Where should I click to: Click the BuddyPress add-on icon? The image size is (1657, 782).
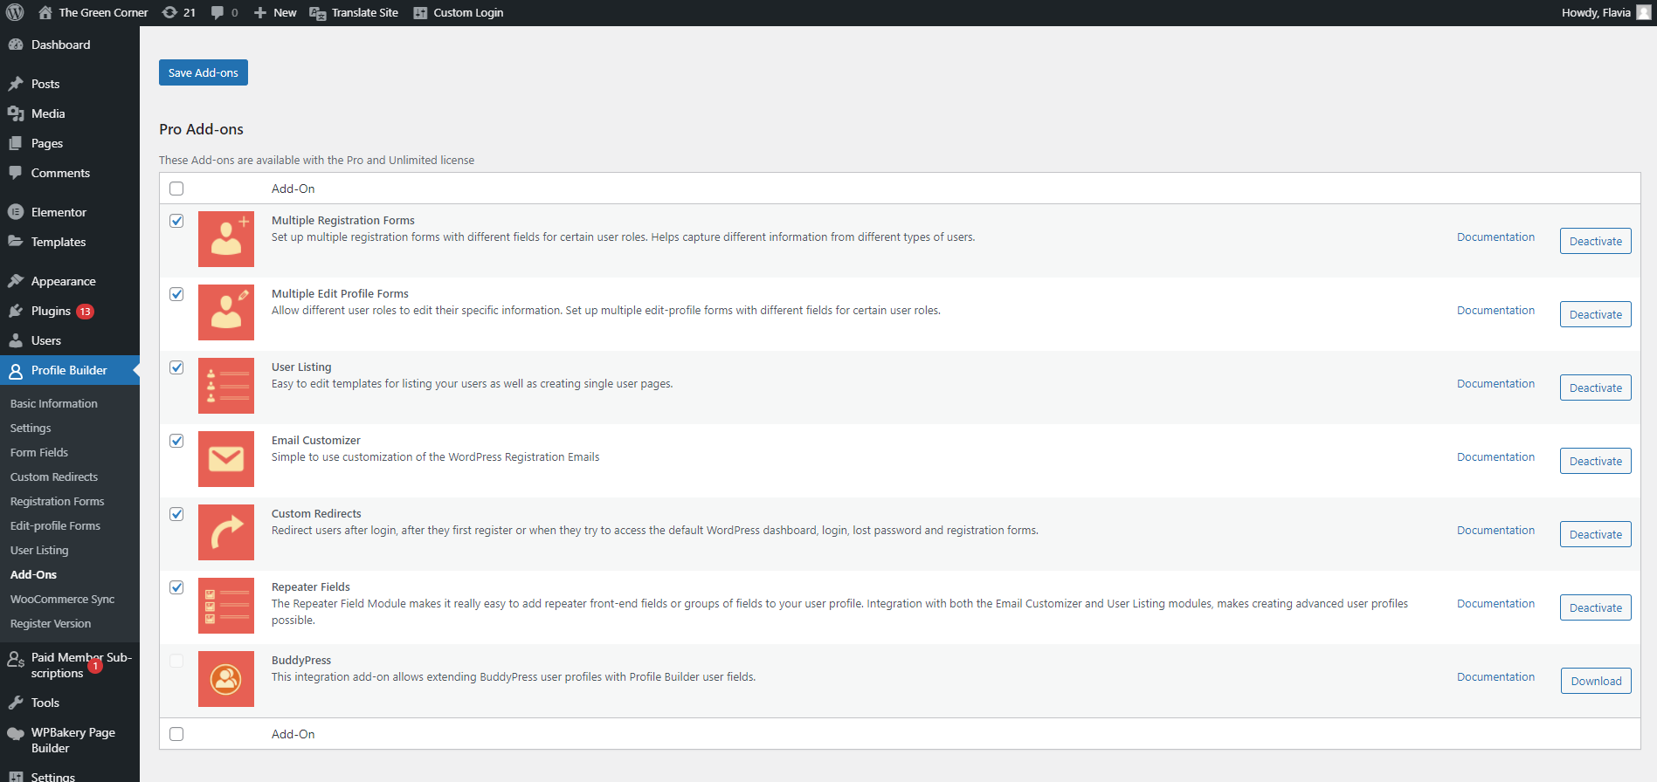pyautogui.click(x=226, y=679)
